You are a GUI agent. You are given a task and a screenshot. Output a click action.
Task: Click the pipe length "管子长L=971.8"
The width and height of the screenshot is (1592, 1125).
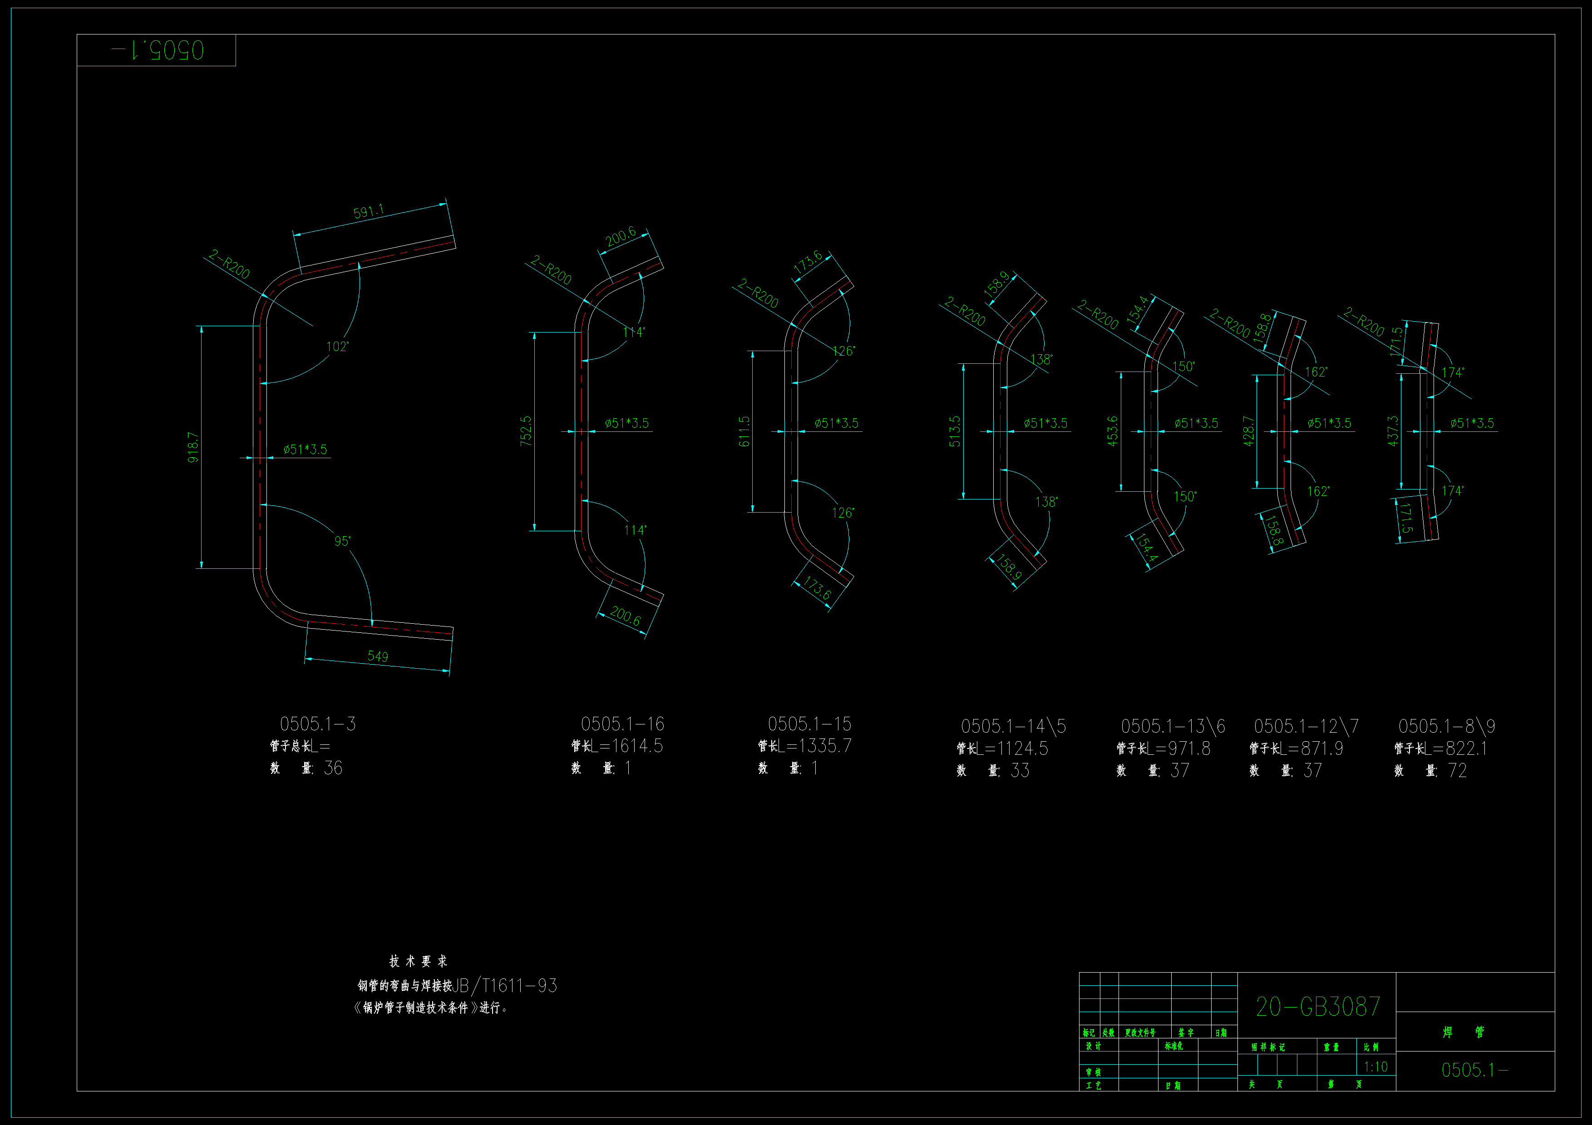1163,749
